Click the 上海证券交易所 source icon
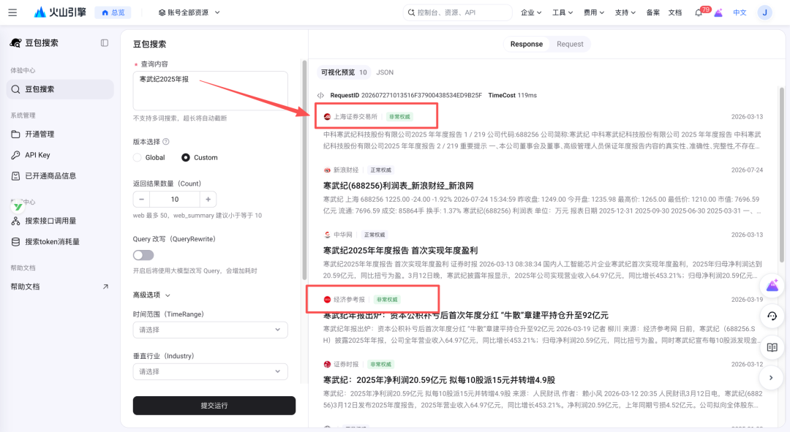Screen dimensions: 790x432 tap(327, 117)
